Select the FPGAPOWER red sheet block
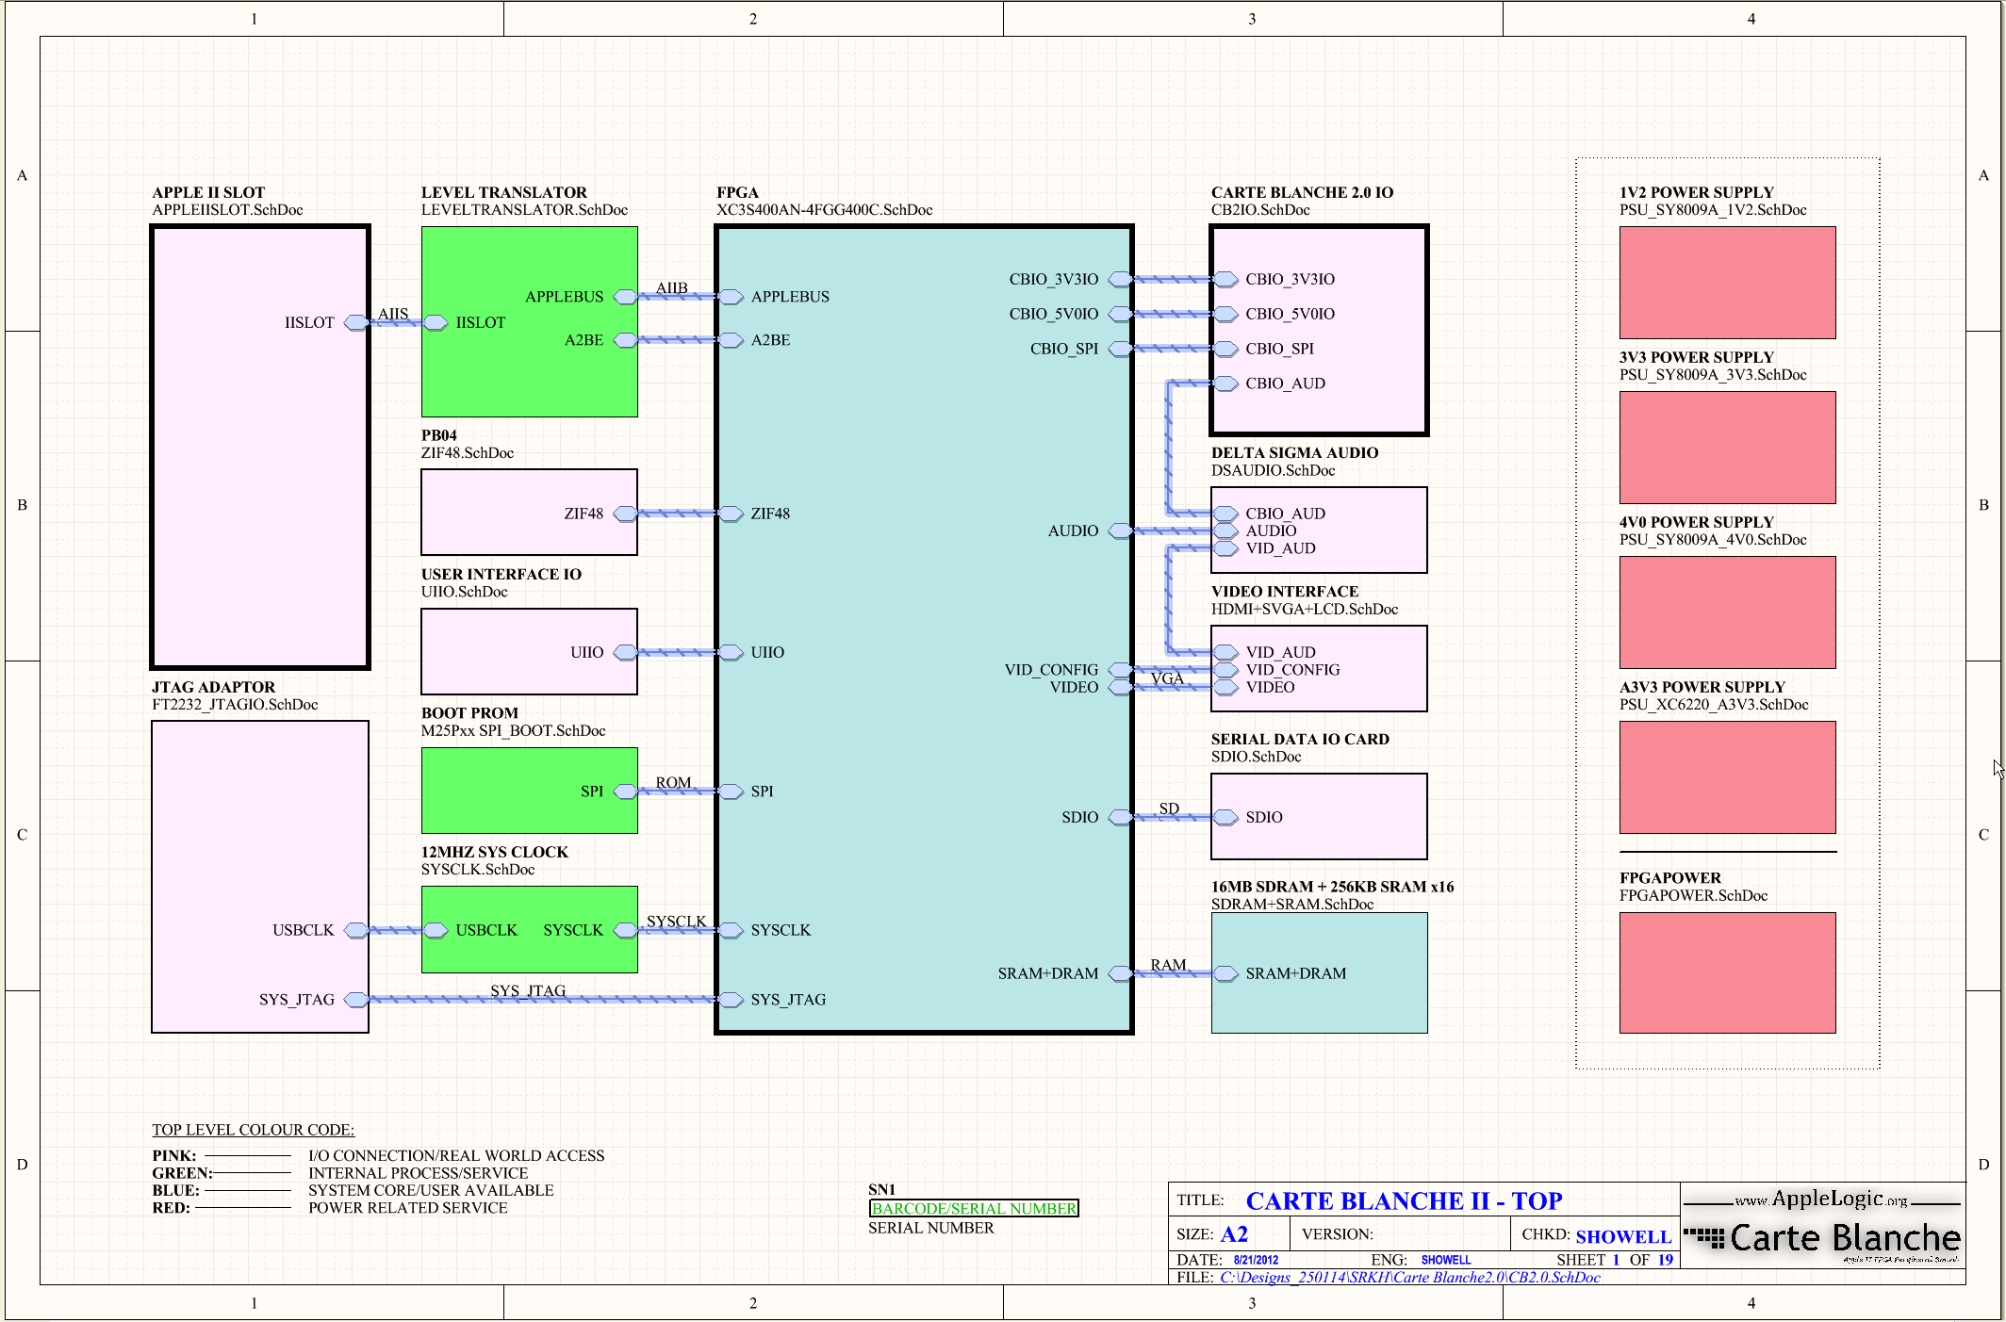2006x1322 pixels. tap(1727, 972)
